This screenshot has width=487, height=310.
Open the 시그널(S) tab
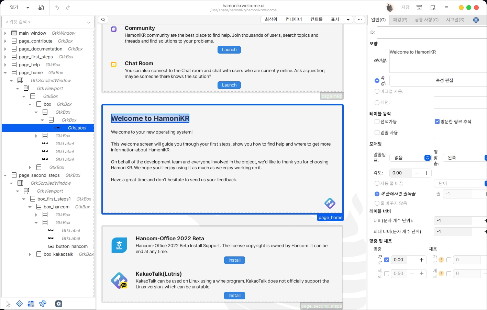455,20
